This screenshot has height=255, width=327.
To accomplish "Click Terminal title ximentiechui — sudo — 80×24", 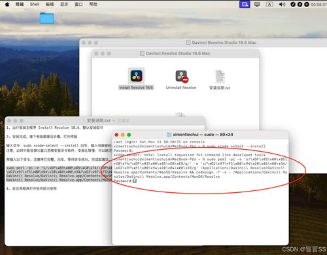I will coord(203,135).
